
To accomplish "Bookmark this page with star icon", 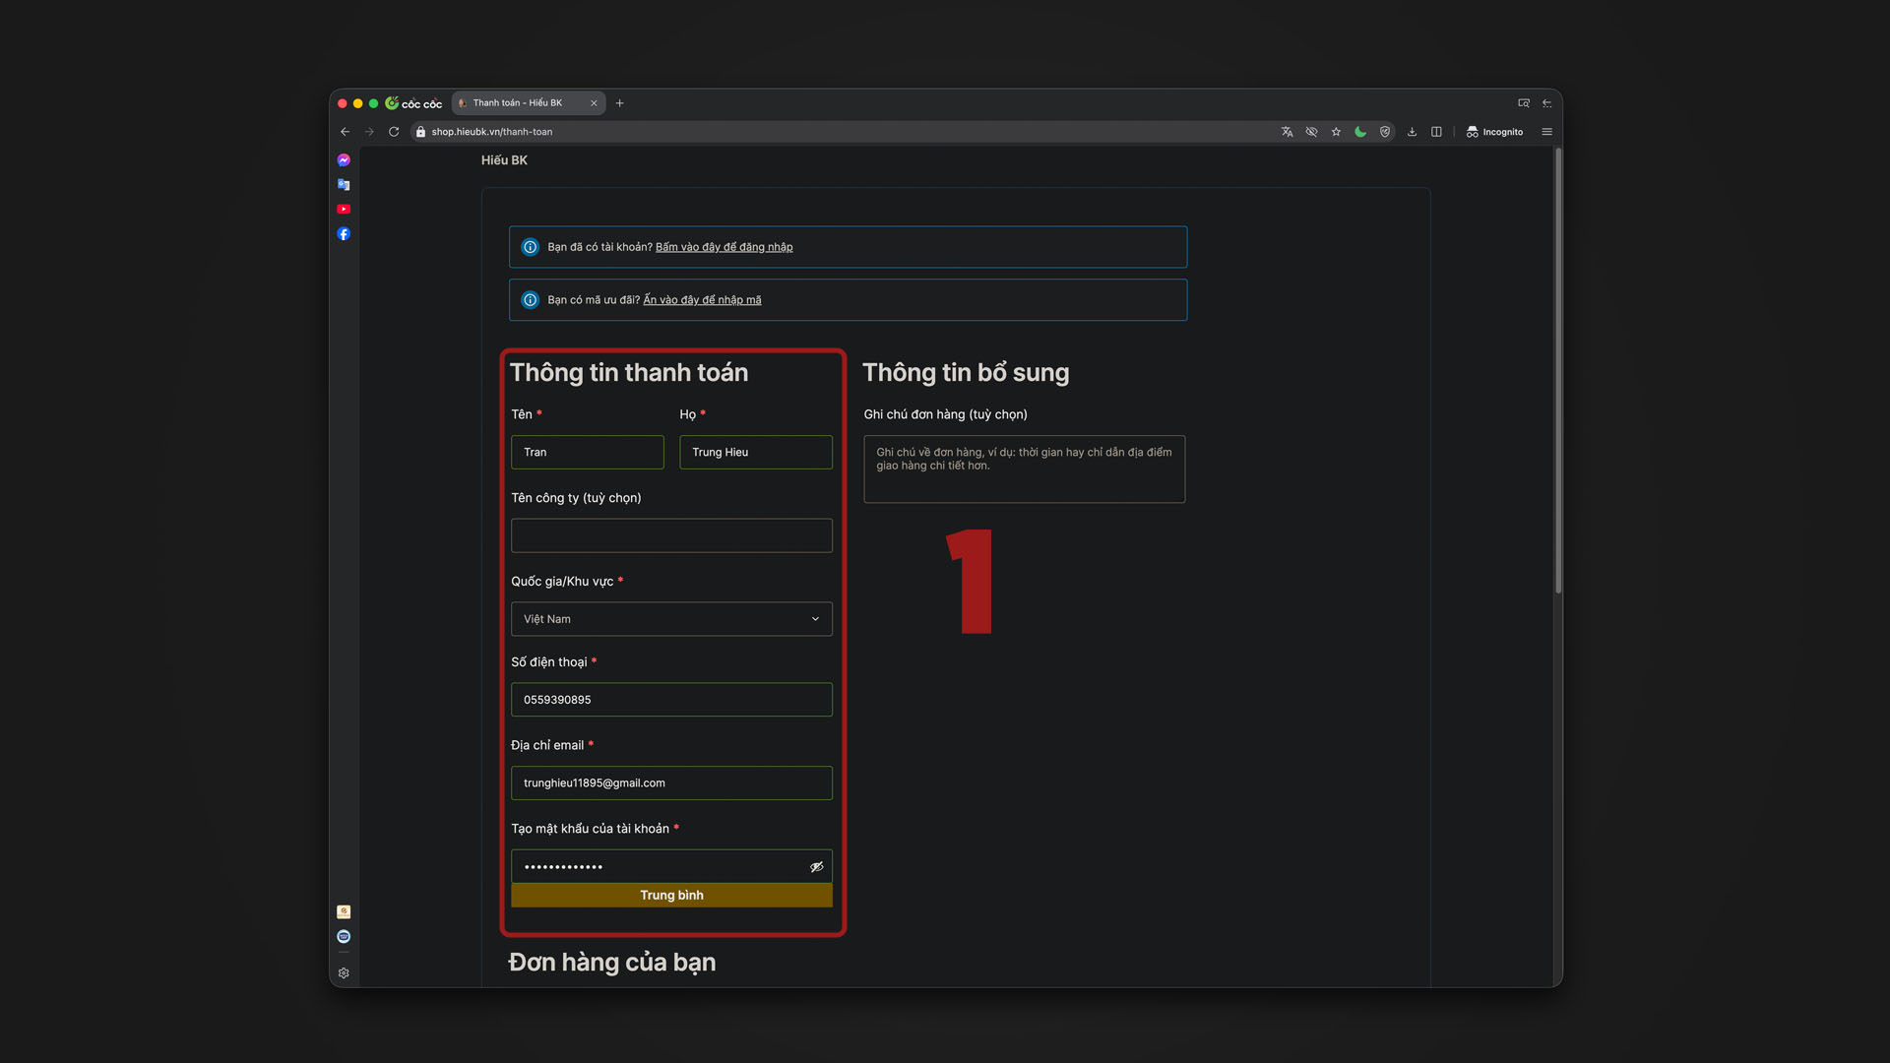I will coord(1336,132).
